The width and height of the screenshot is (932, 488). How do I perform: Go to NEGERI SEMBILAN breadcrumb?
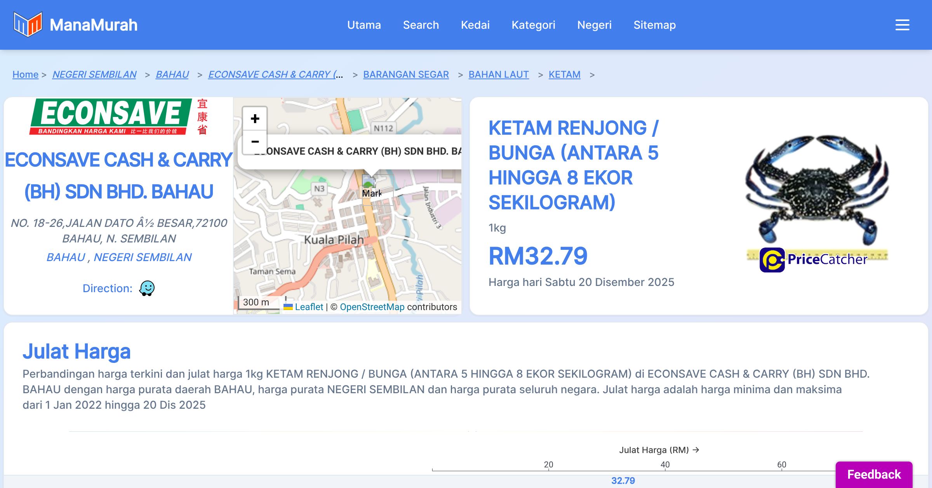click(94, 74)
